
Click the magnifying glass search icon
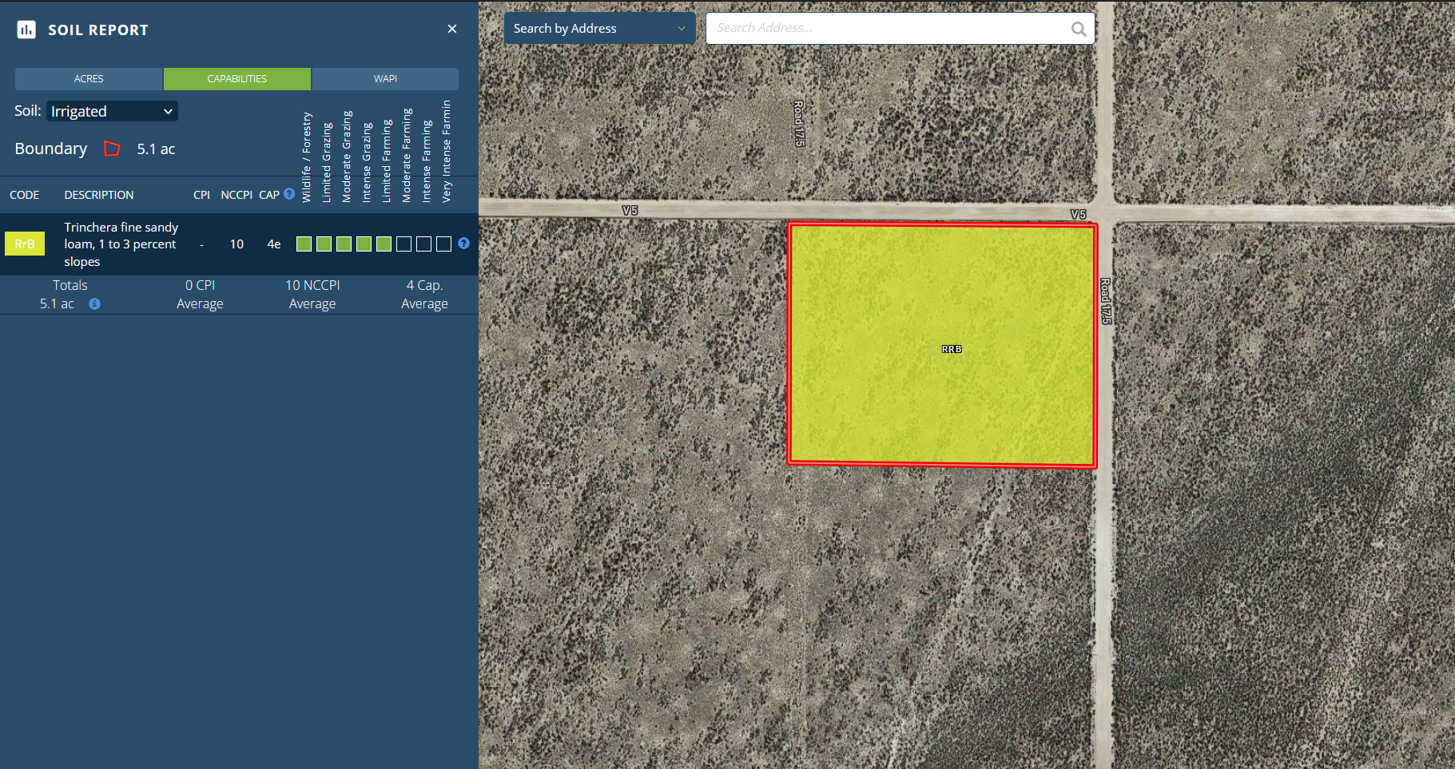click(1078, 29)
